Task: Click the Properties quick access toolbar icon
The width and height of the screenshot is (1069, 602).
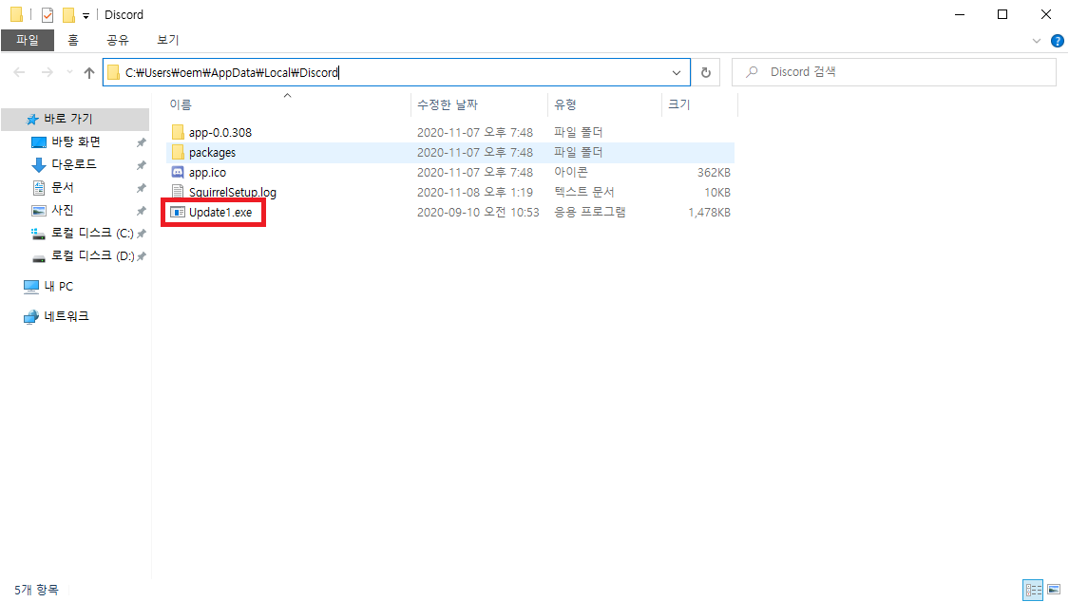Action: click(x=48, y=14)
